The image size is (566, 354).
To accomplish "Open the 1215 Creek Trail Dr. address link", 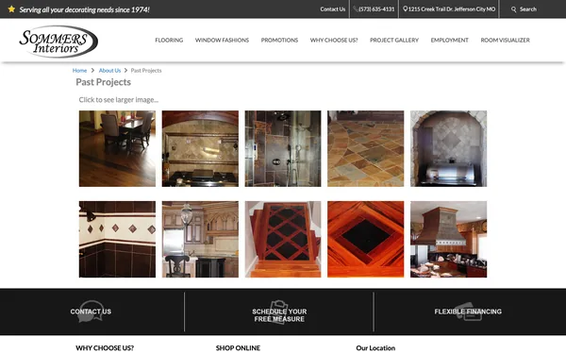I will [452, 9].
